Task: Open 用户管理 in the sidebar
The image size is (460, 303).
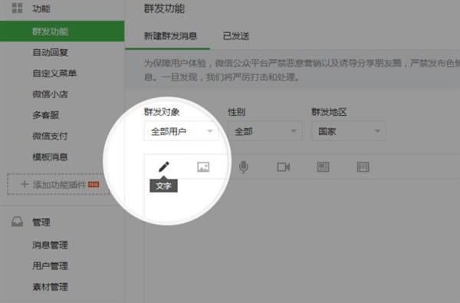Action: click(x=50, y=266)
